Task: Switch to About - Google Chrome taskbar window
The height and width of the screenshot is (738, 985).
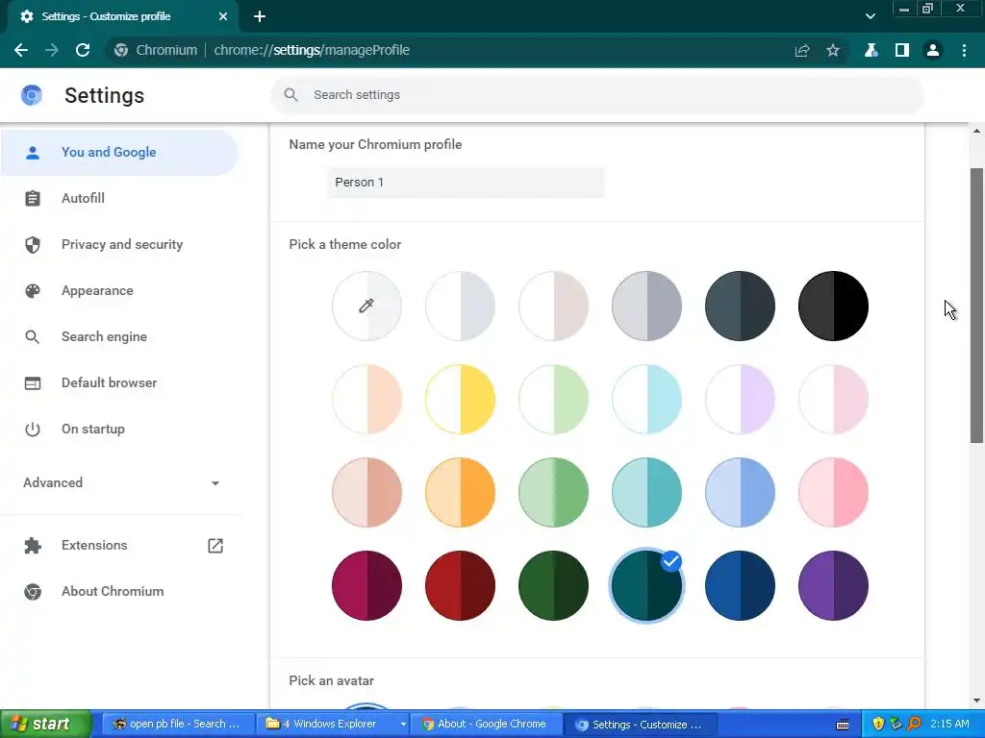Action: (x=485, y=725)
